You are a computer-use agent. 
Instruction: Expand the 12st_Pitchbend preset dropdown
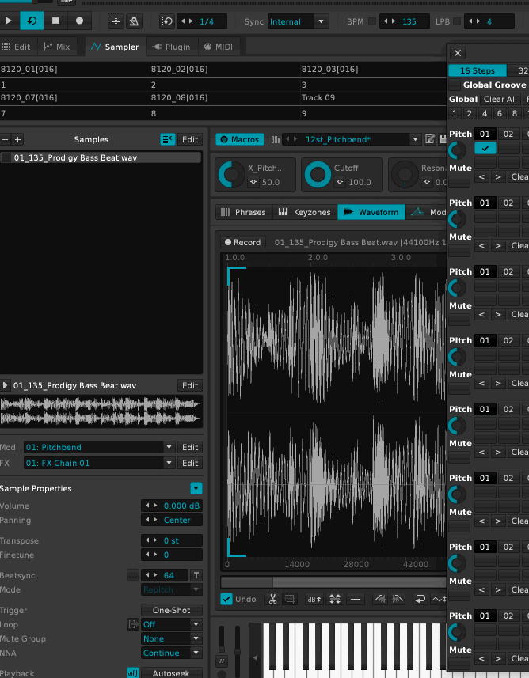coord(416,139)
